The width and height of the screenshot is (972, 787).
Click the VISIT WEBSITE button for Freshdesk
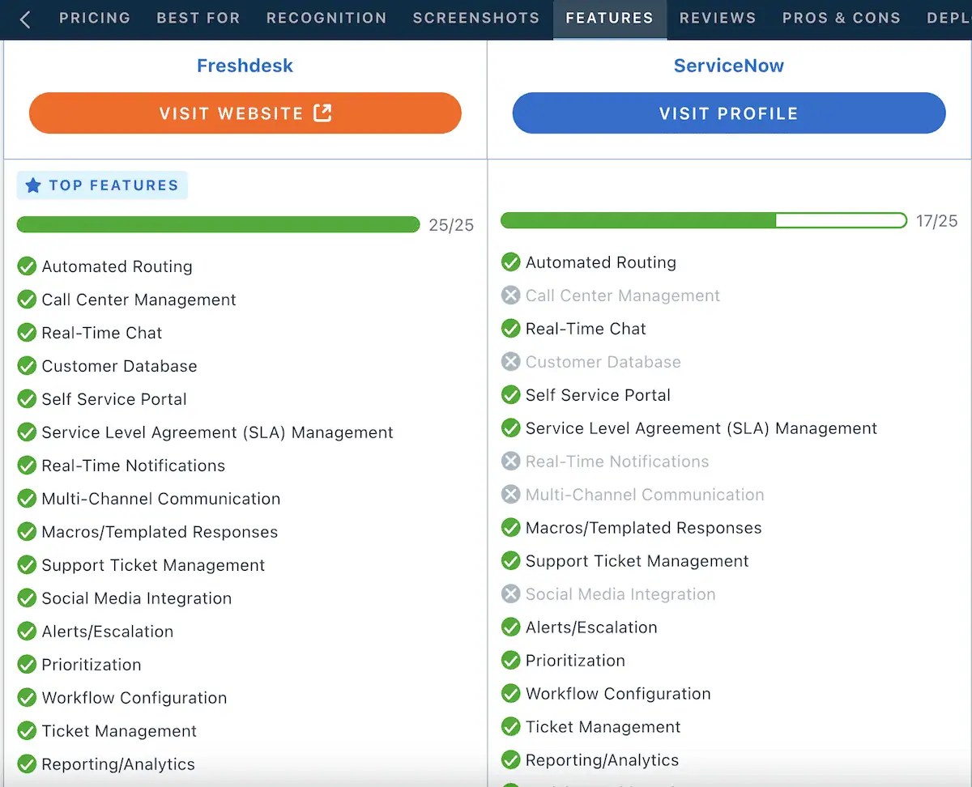[245, 113]
